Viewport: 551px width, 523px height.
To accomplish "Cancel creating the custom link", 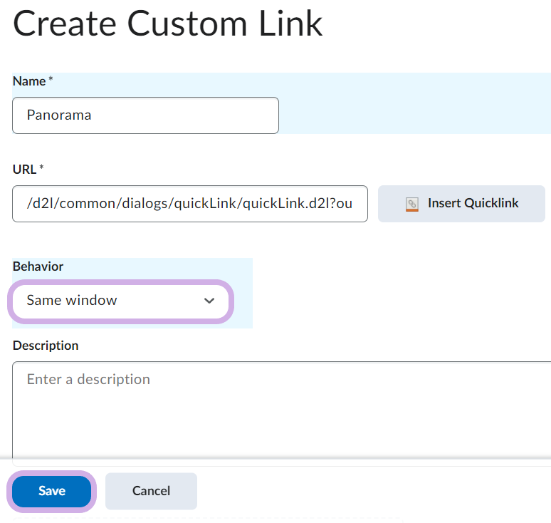I will click(x=151, y=491).
